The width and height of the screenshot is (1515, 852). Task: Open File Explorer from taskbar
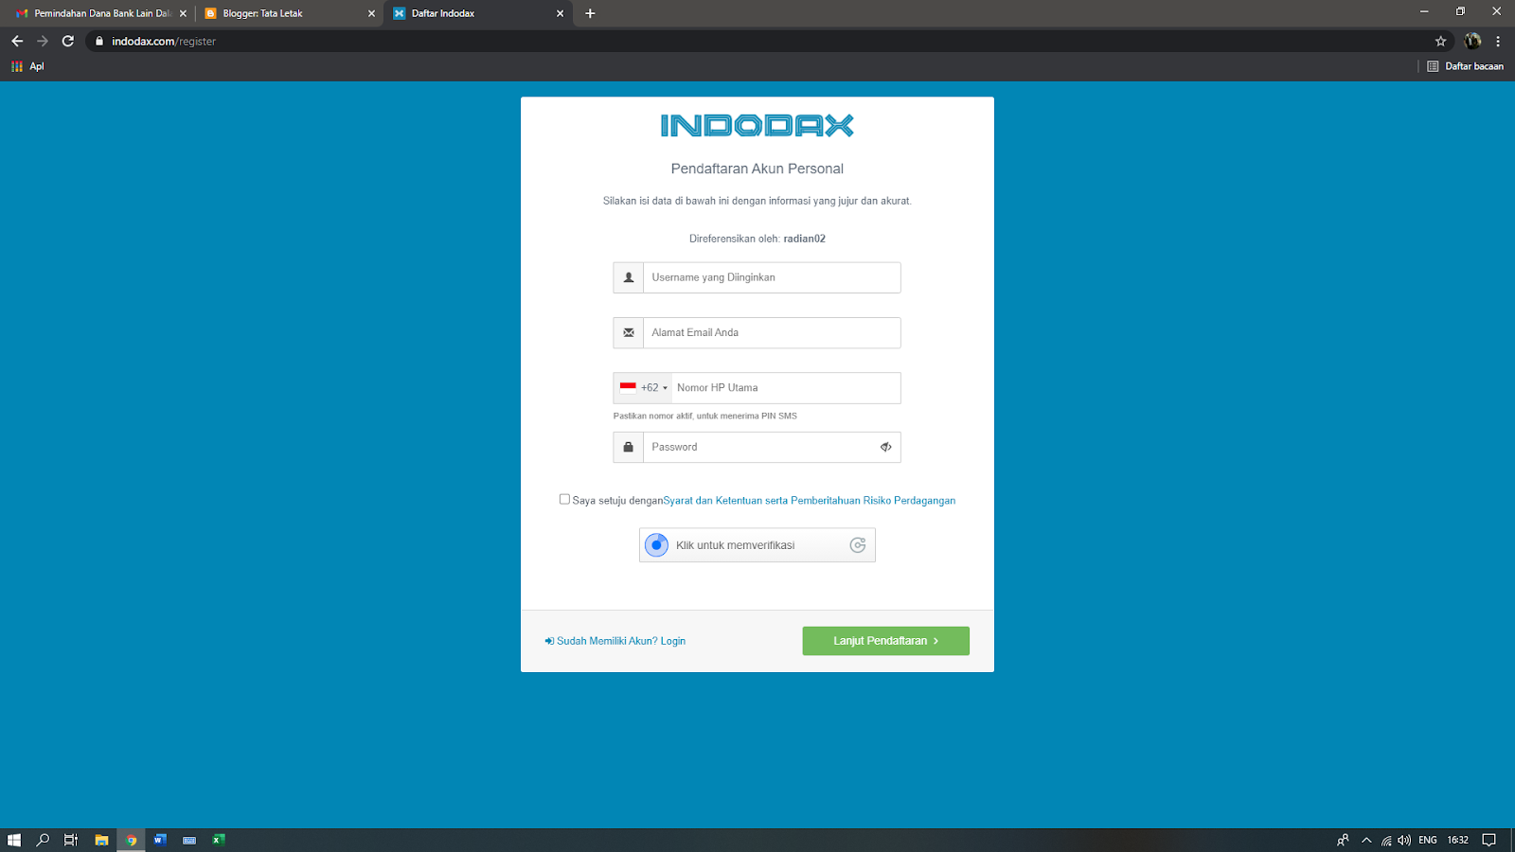101,840
